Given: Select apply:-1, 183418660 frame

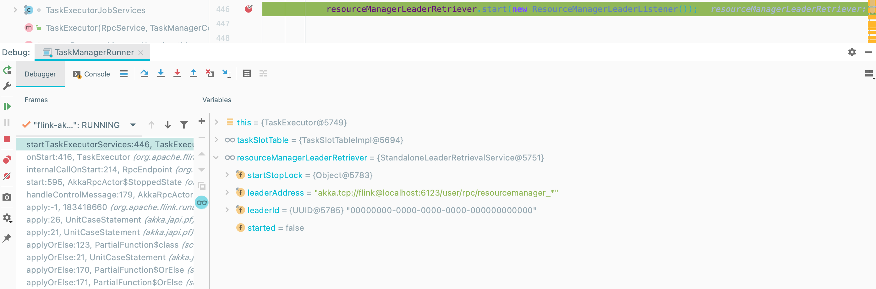Looking at the screenshot, I should [x=105, y=207].
